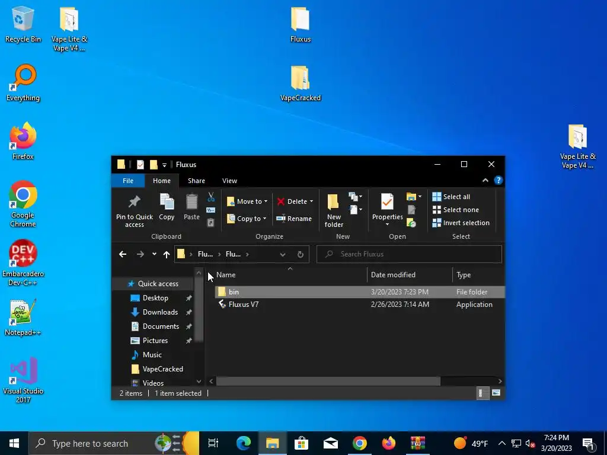This screenshot has height=455, width=607.
Task: Click the Copy path icon
Action: pos(210,210)
